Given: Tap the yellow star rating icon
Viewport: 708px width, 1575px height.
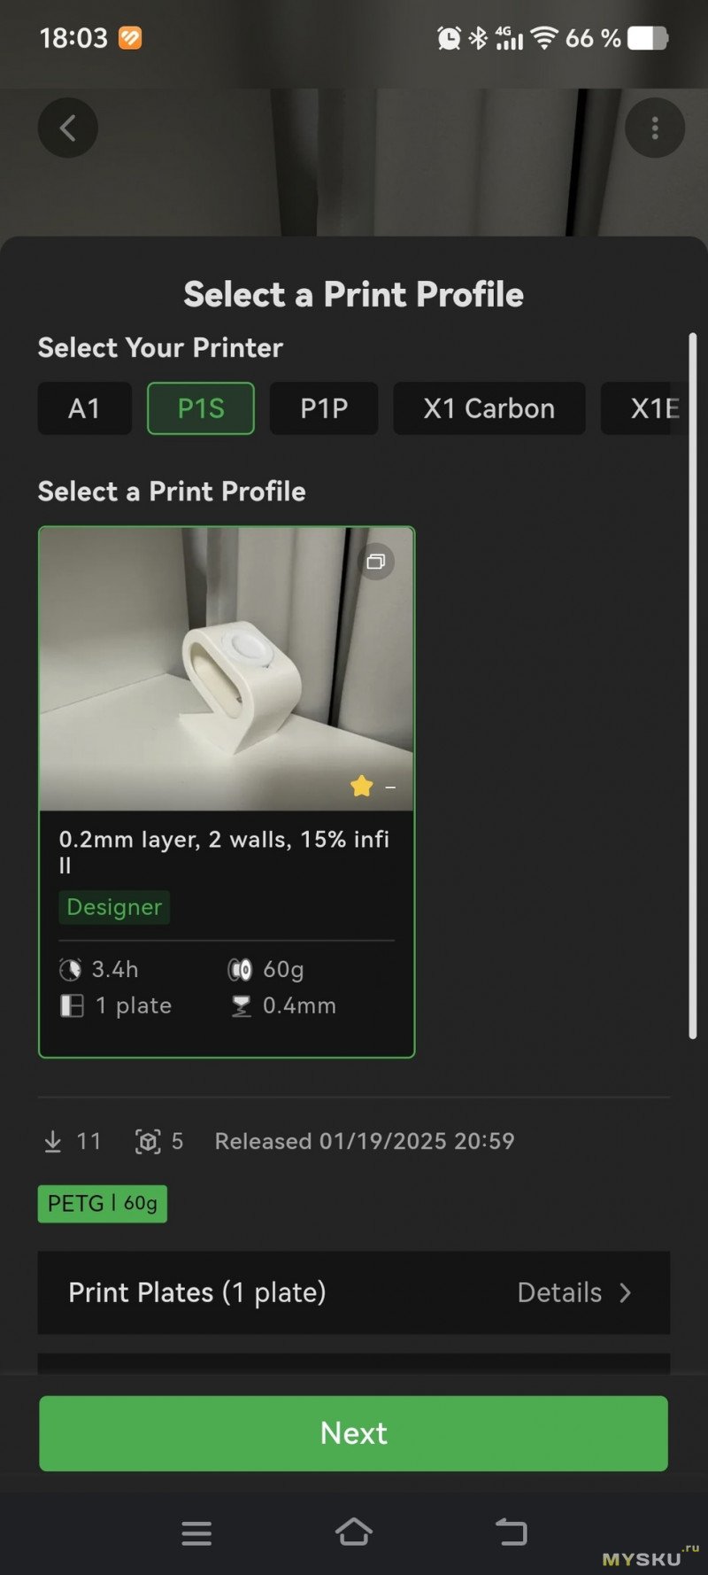Looking at the screenshot, I should click(x=361, y=786).
